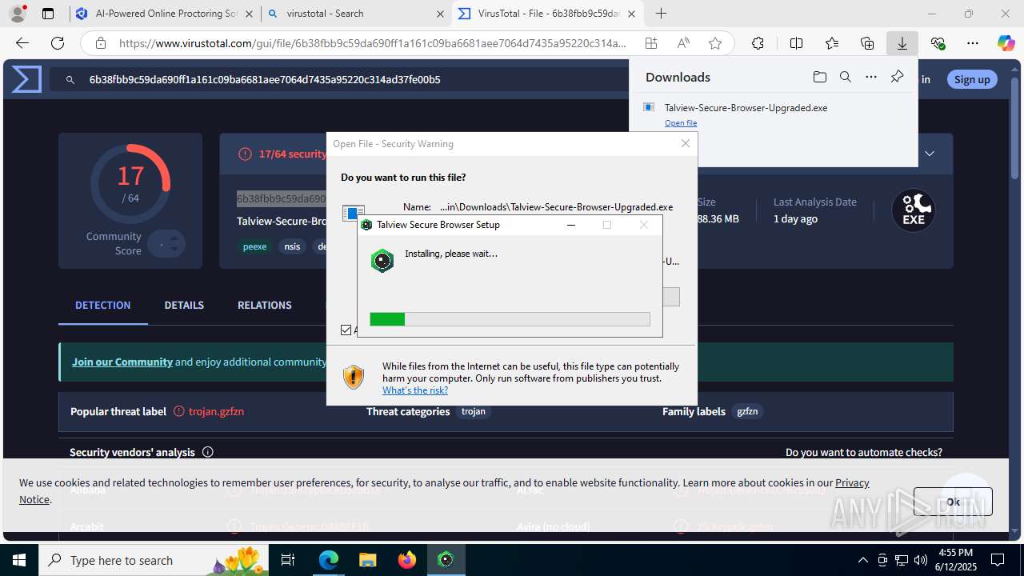The height and width of the screenshot is (576, 1024).
Task: Toggle the Community Score vote control
Action: pos(166,243)
